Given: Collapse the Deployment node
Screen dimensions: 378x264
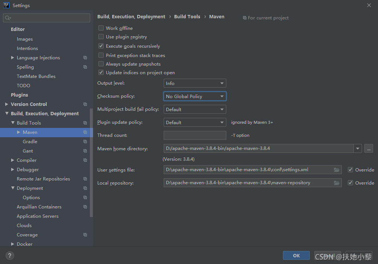Looking at the screenshot, I should coord(13,188).
